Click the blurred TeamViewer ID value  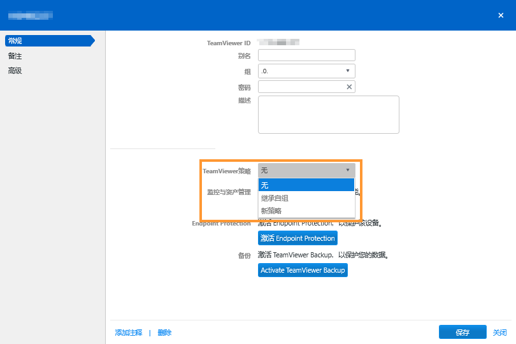point(278,43)
